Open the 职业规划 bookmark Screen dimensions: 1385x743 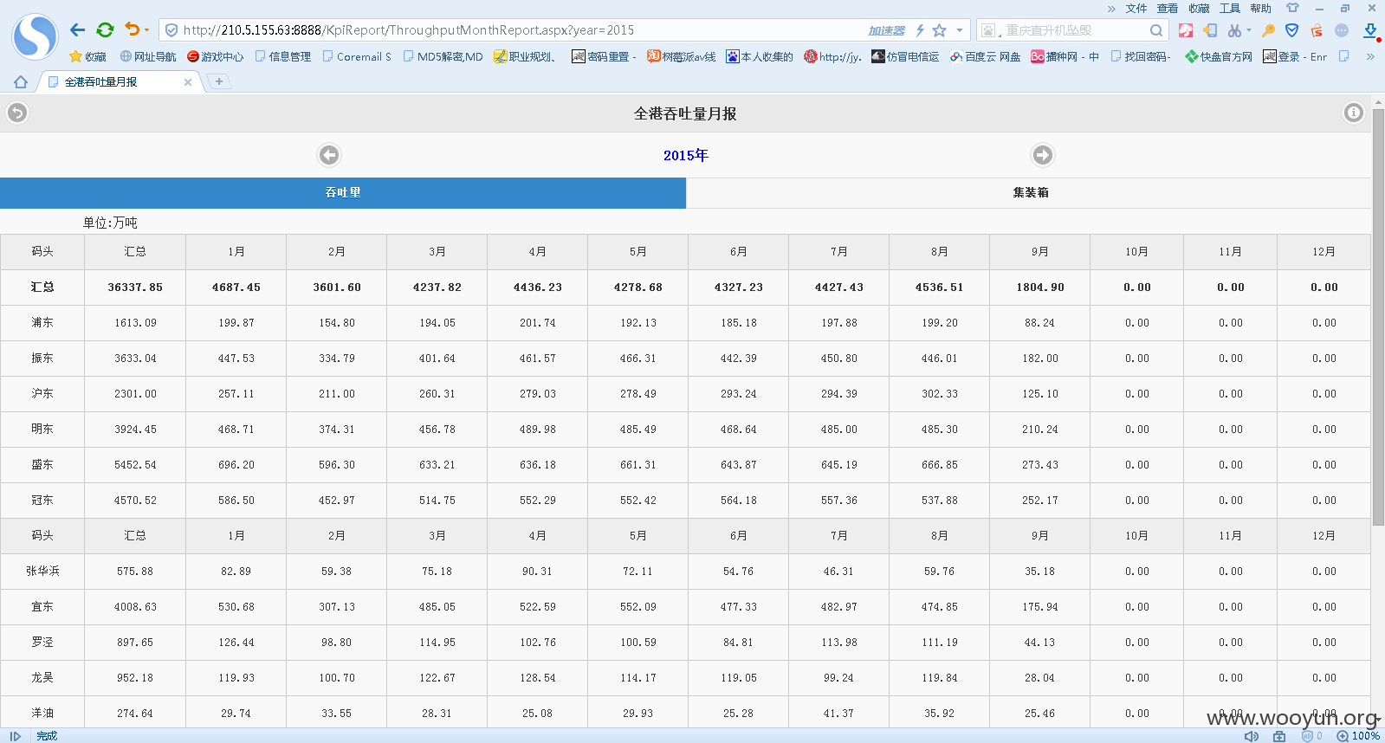coord(526,56)
